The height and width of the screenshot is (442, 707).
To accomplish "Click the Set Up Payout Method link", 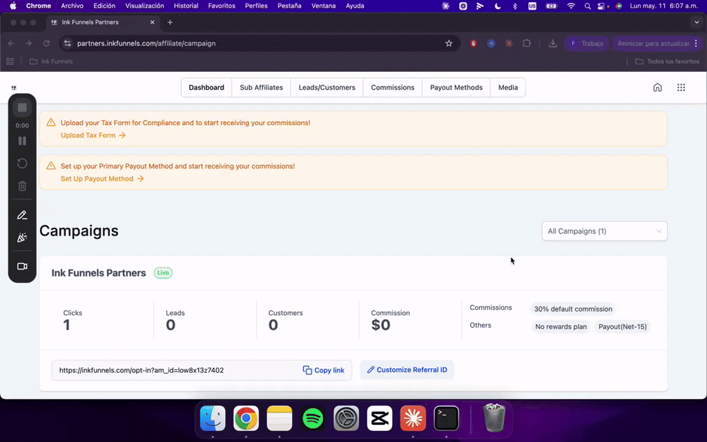I will pos(102,179).
